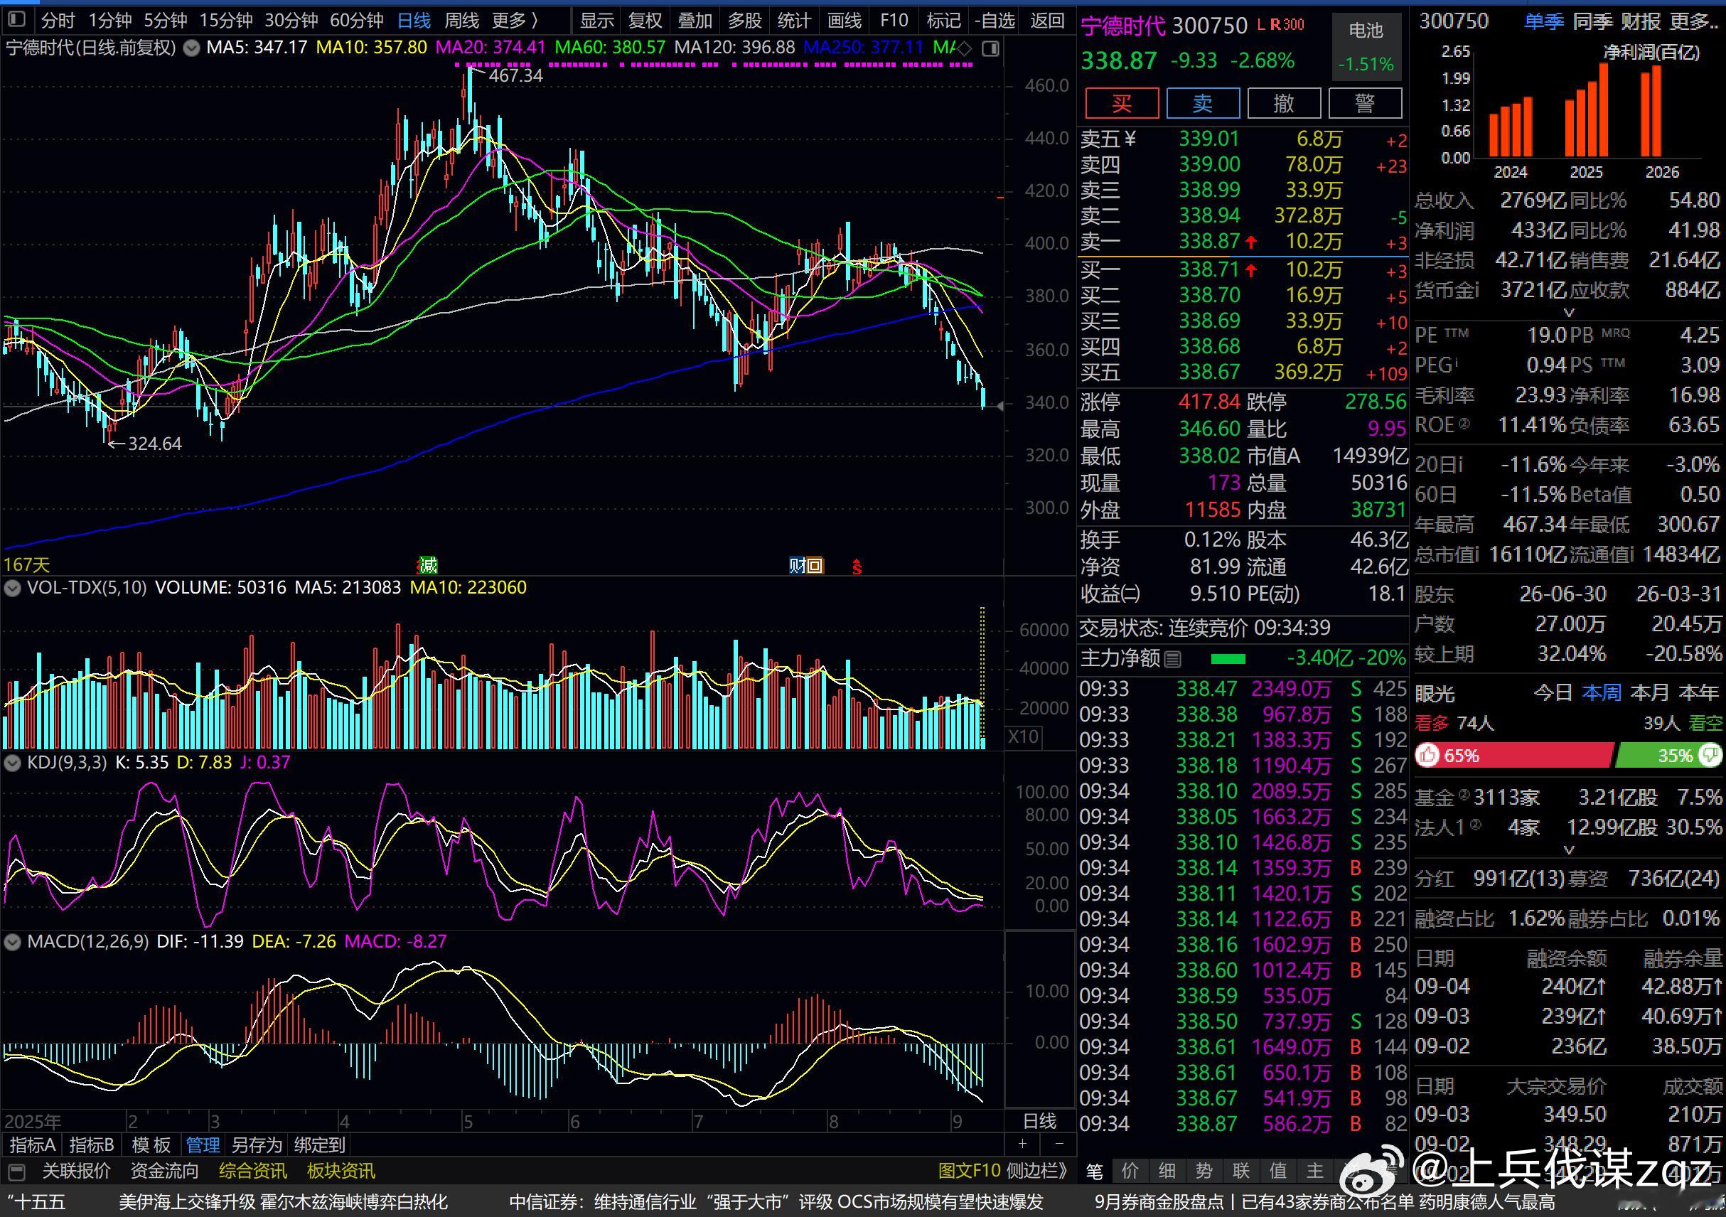Click the 返回 back button
Screen dimensions: 1726x1217
tap(1047, 21)
